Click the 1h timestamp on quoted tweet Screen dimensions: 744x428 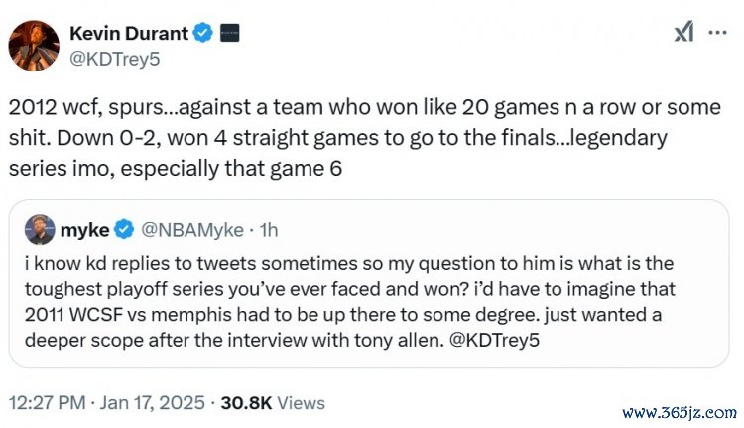267,229
